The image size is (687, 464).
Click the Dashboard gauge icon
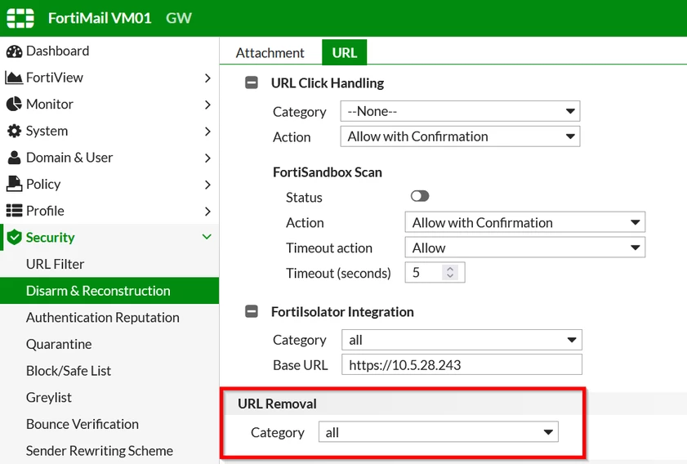coord(14,51)
